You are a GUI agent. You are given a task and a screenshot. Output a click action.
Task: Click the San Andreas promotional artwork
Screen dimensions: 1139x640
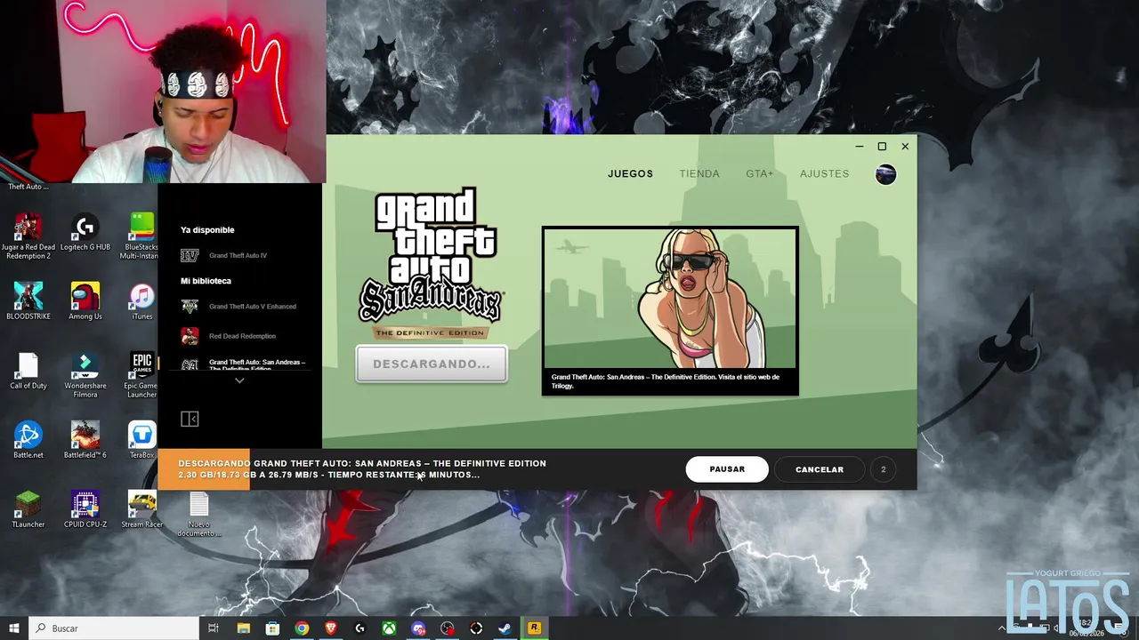pos(670,299)
